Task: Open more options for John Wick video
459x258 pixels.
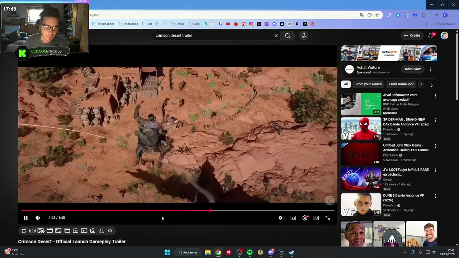Action: (435, 146)
